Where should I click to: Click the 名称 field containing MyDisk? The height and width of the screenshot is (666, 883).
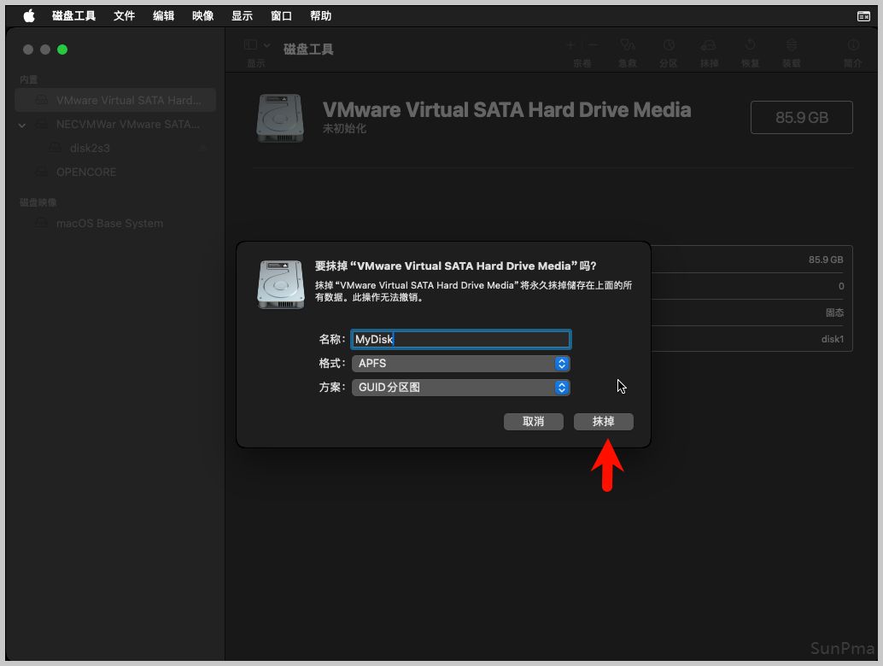[461, 340]
